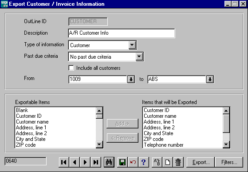Screen dimensions: 248x172
Task: Open the Filters... dialog button
Action: pos(229,162)
